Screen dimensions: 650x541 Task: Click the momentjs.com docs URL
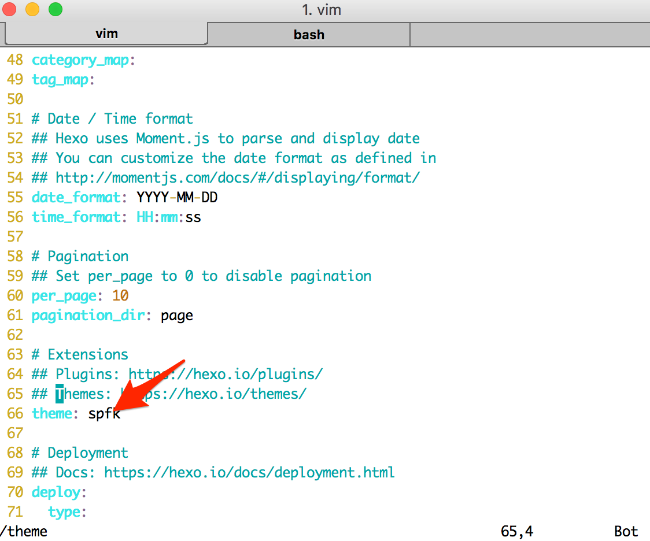click(238, 178)
